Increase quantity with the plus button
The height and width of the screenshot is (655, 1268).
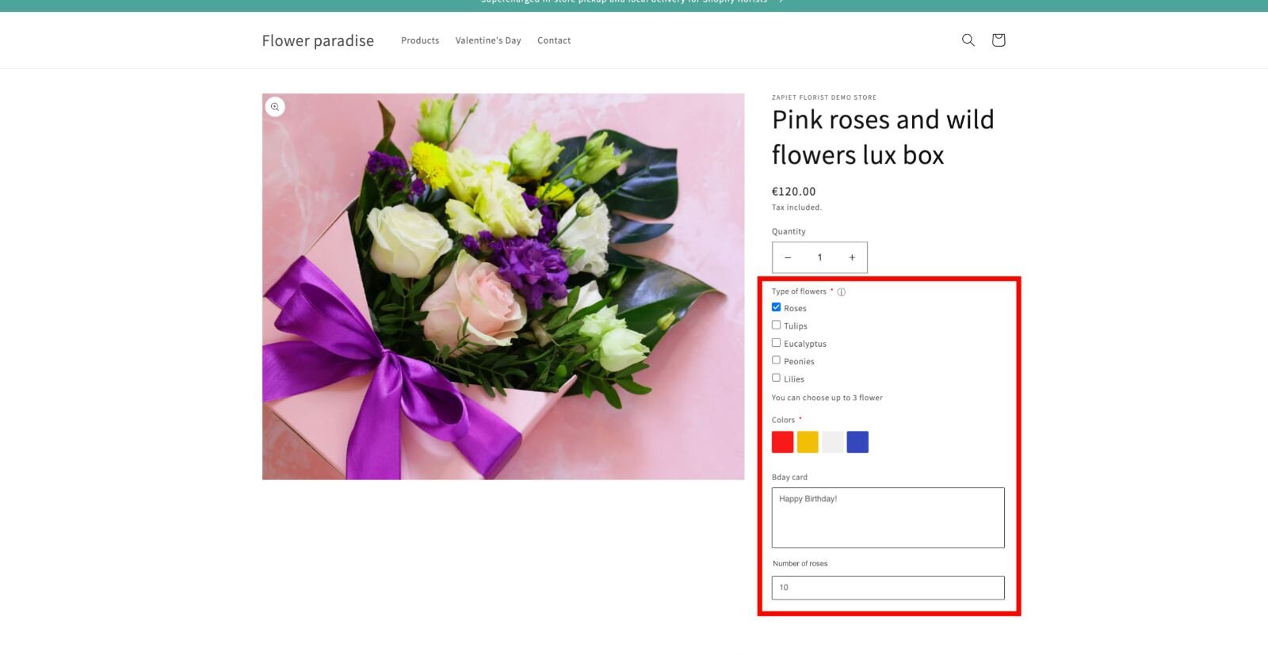[852, 257]
